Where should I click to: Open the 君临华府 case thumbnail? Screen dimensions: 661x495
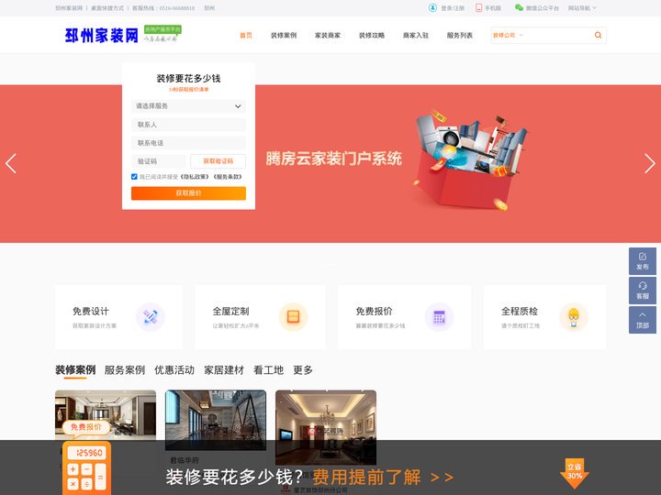[216, 420]
